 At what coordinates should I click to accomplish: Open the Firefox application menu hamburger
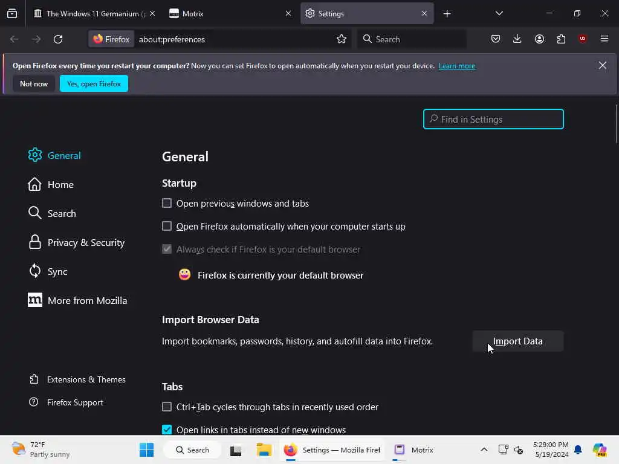[604, 39]
